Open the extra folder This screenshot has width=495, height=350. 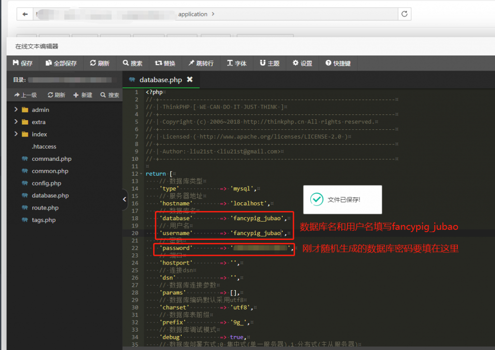point(39,122)
